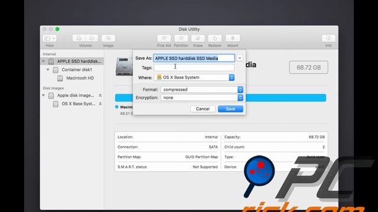This screenshot has height=212, width=378.
Task: Click the Erase toolbar icon
Action: click(198, 38)
